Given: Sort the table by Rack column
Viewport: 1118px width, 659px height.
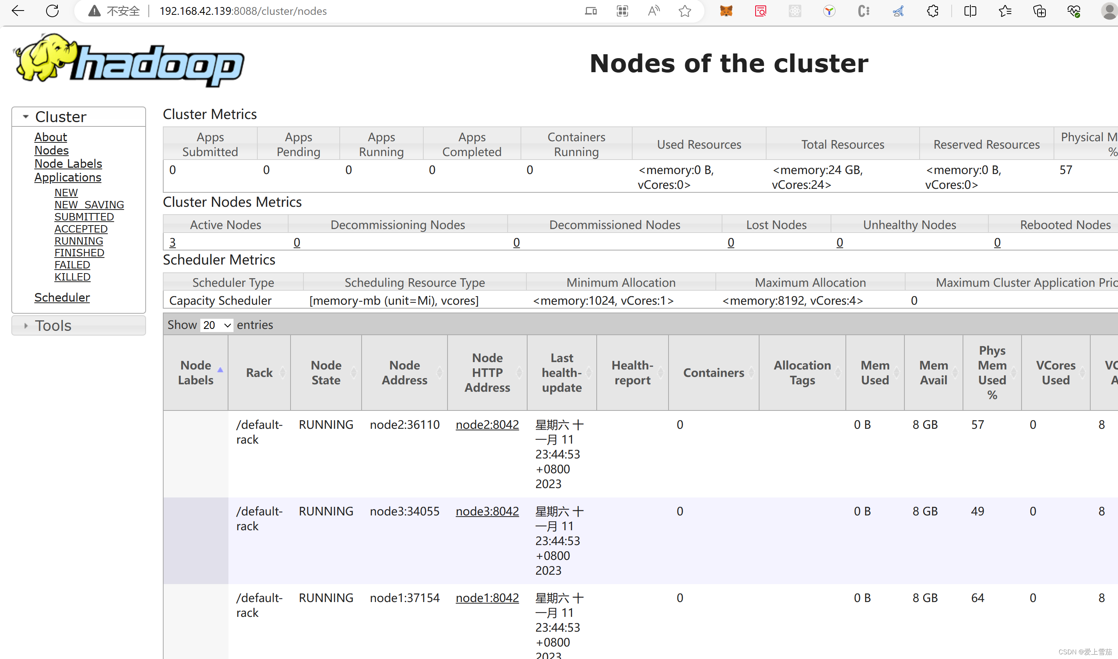Looking at the screenshot, I should 259,372.
